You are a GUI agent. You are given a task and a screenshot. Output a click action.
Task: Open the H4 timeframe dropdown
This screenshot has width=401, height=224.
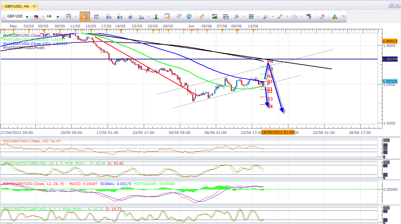click(58, 17)
